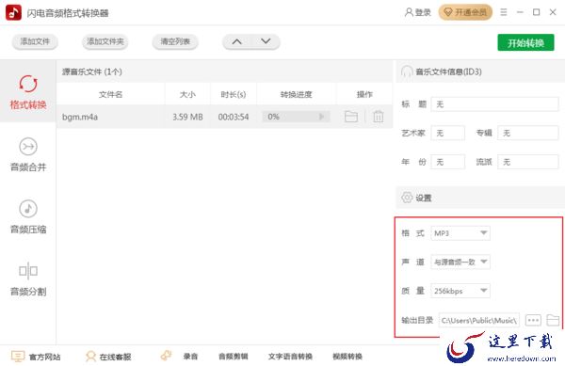Select the 音频合并 sidebar tab
The height and width of the screenshot is (366, 565).
pyautogui.click(x=28, y=154)
